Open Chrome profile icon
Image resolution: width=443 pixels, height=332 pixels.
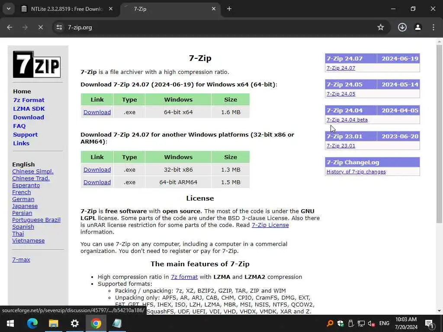[x=418, y=27]
